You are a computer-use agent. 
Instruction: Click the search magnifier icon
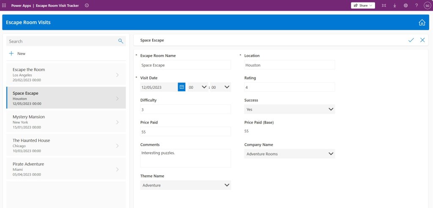tap(121, 41)
